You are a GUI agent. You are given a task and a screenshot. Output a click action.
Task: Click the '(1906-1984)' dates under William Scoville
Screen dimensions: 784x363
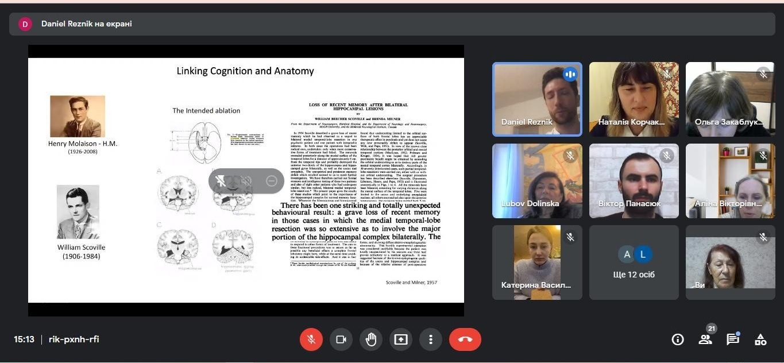coord(81,256)
